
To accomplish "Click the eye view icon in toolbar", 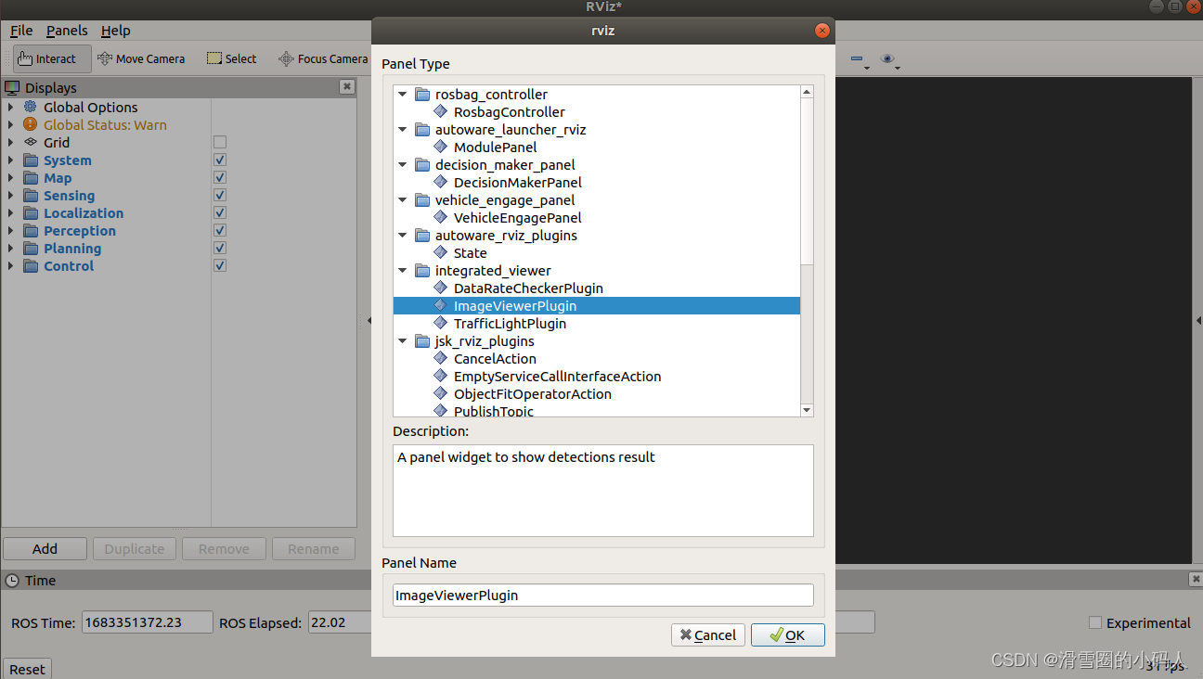I will (x=888, y=59).
